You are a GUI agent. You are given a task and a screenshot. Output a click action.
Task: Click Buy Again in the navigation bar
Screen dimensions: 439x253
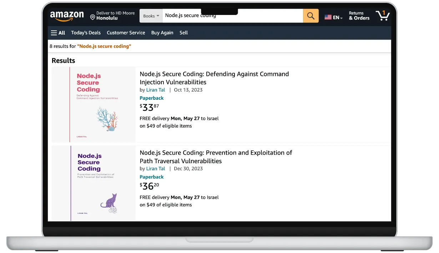point(162,32)
